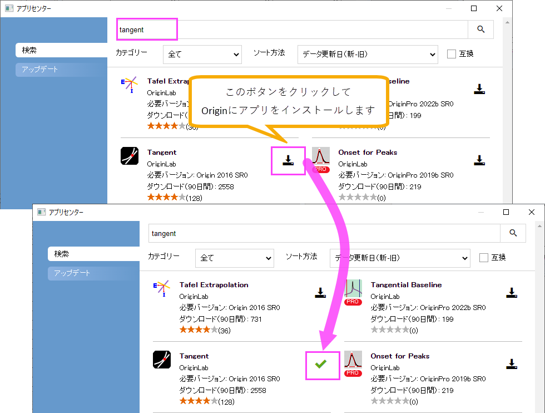545x413 pixels.
Task: Toggle the 互換 checkbox in the back window
Action: click(451, 54)
